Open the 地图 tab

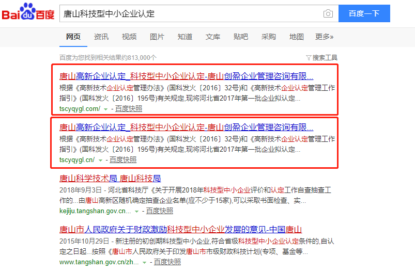tap(297, 37)
